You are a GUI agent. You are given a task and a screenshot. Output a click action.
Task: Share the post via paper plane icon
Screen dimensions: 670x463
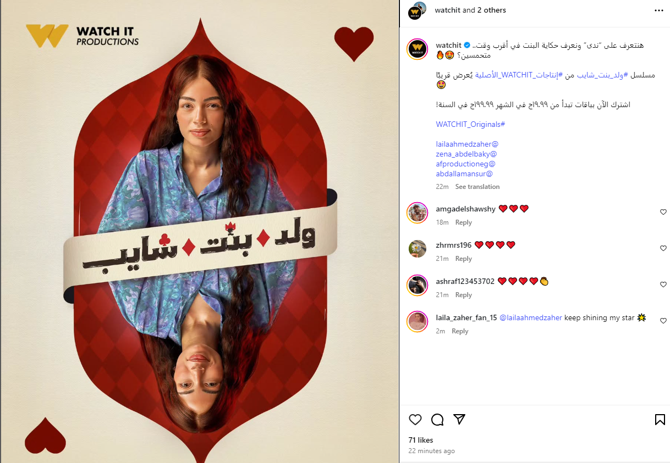pos(459,420)
